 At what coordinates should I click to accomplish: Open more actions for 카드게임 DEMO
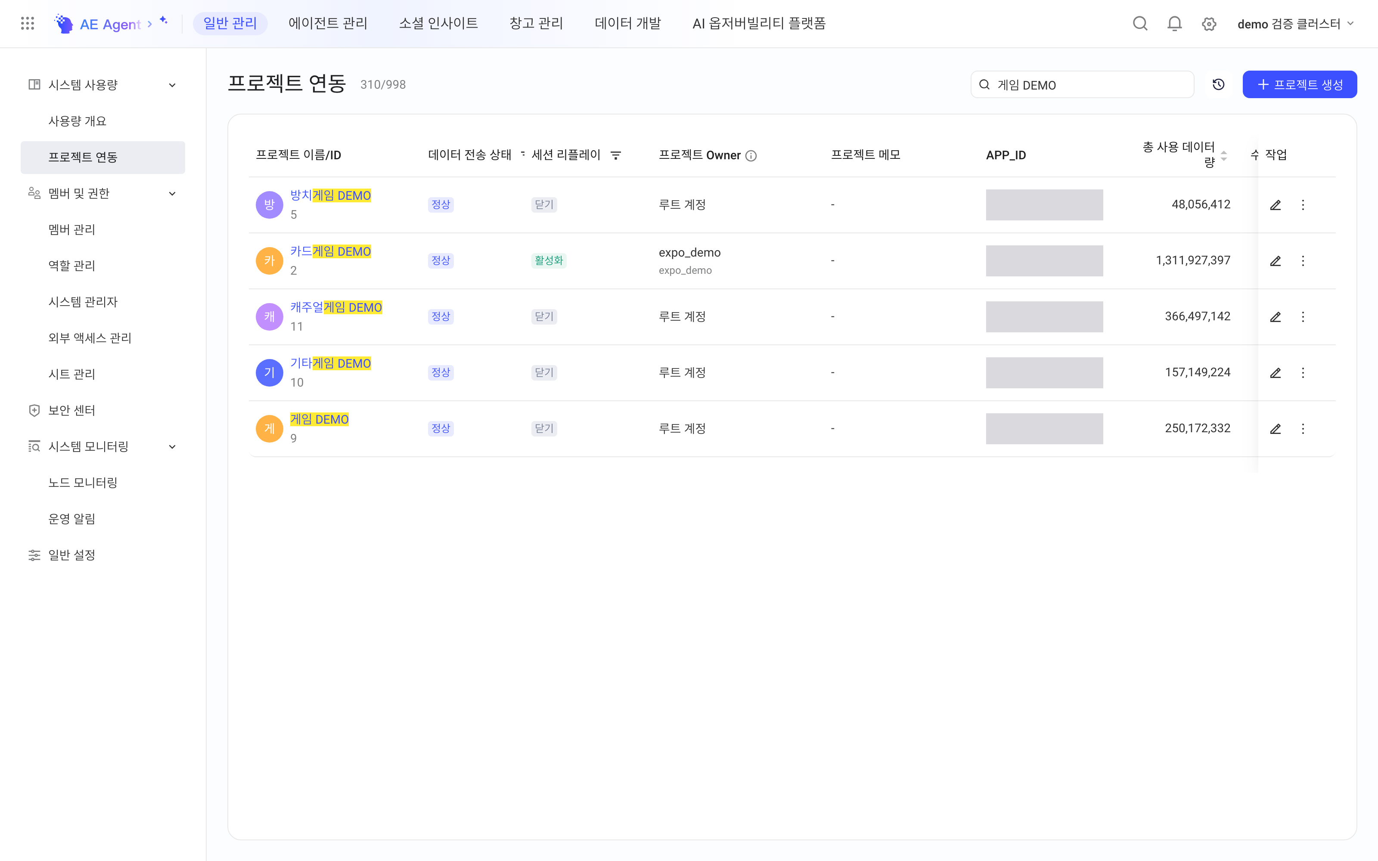click(x=1303, y=261)
